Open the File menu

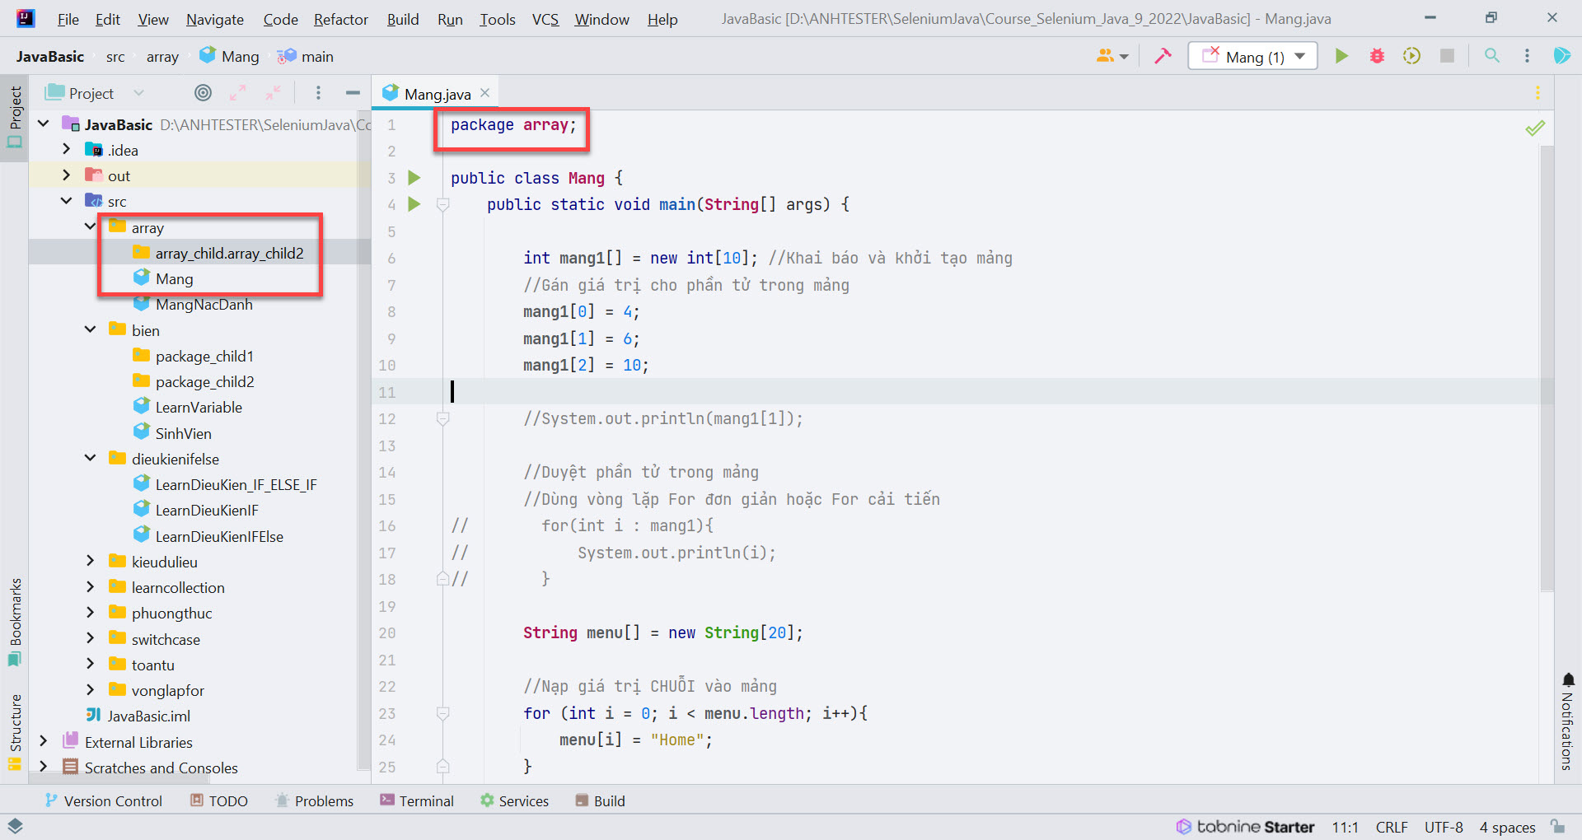point(68,19)
